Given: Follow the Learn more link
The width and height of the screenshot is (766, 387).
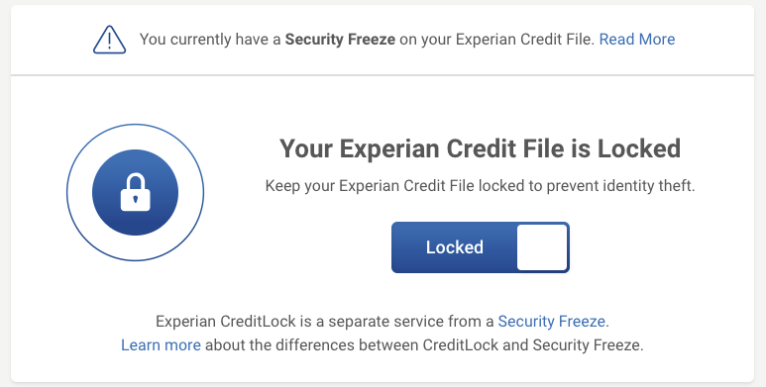Looking at the screenshot, I should pyautogui.click(x=161, y=345).
